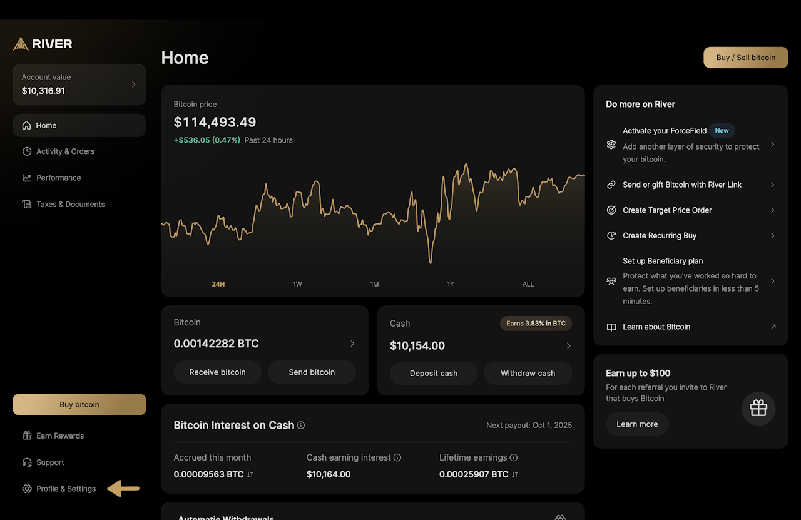
Task: Click the Home page heading
Action: click(x=185, y=58)
